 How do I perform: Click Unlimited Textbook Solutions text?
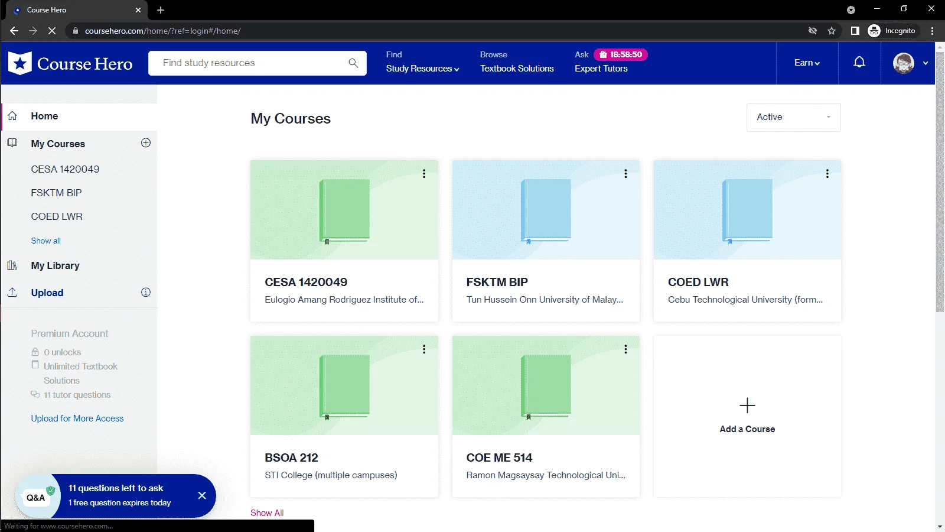80,374
